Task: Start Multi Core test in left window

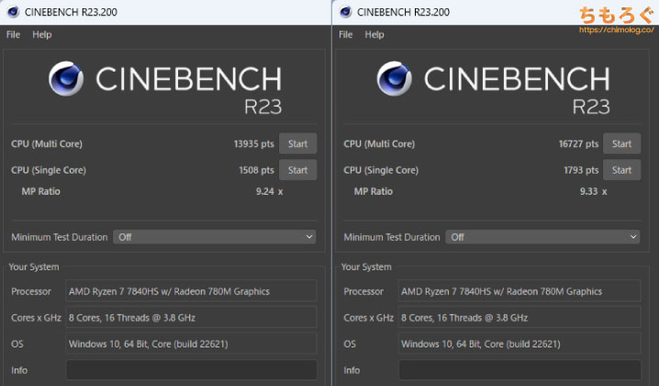Action: click(x=298, y=144)
